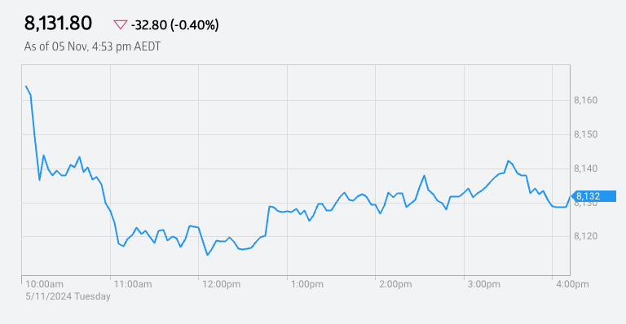
Task: Click the 10:00am time axis label
Action: pos(44,284)
